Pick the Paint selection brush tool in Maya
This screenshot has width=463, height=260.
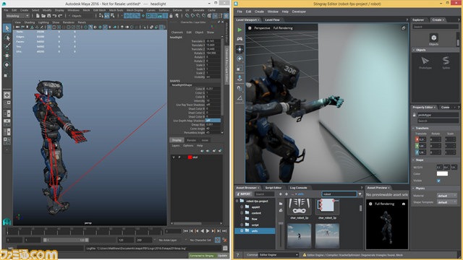pyautogui.click(x=7, y=46)
